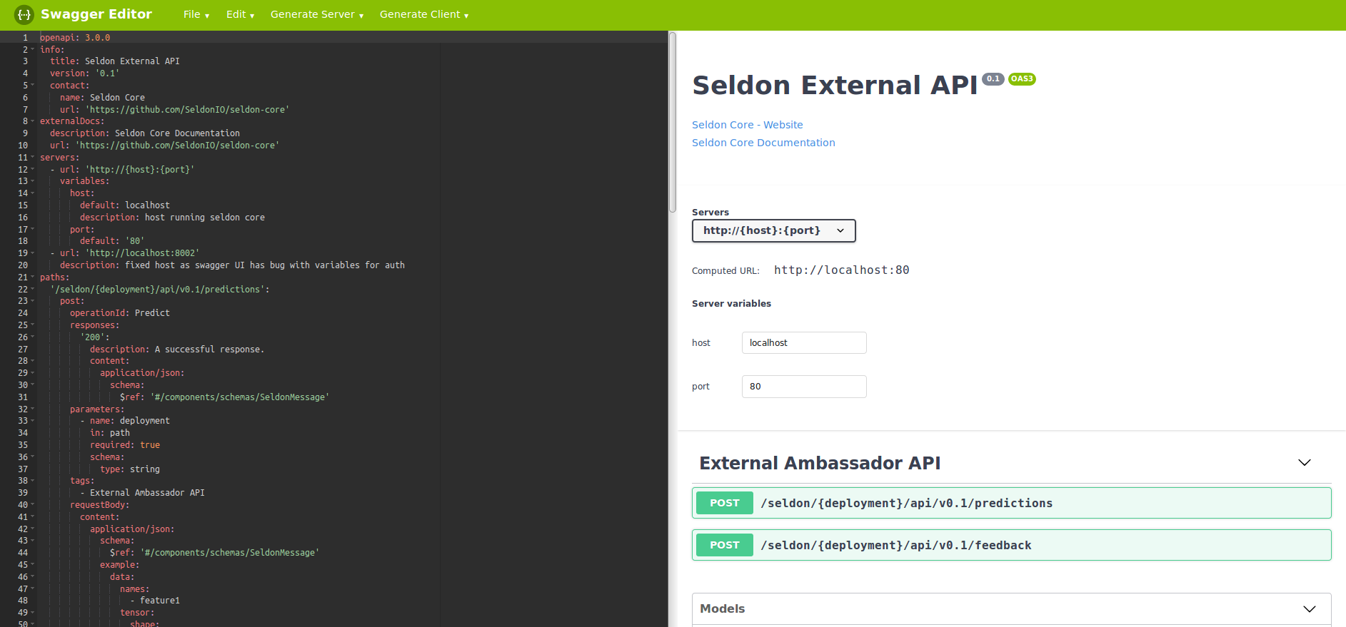
Task: Open the Servers dropdown http://{host}:{port}
Action: tap(773, 230)
